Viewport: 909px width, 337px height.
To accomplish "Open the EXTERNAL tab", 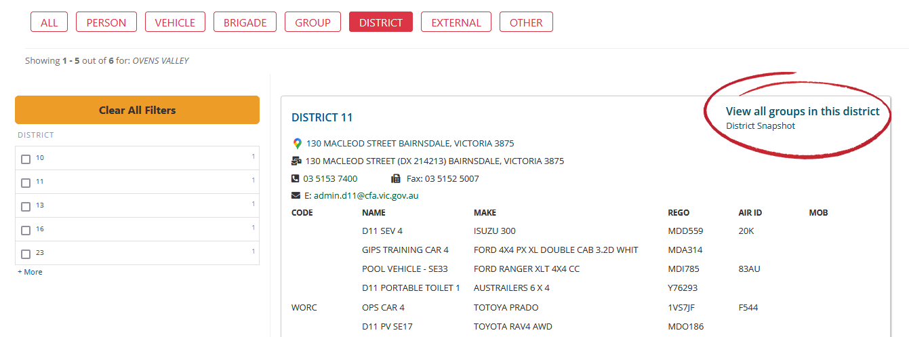I will [456, 22].
